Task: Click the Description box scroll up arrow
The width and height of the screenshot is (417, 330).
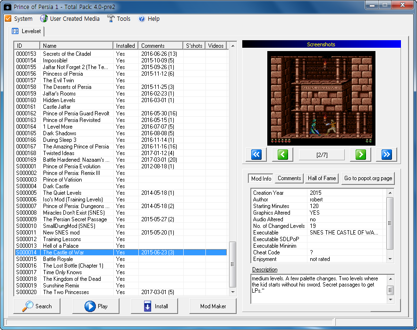Action: (x=390, y=278)
